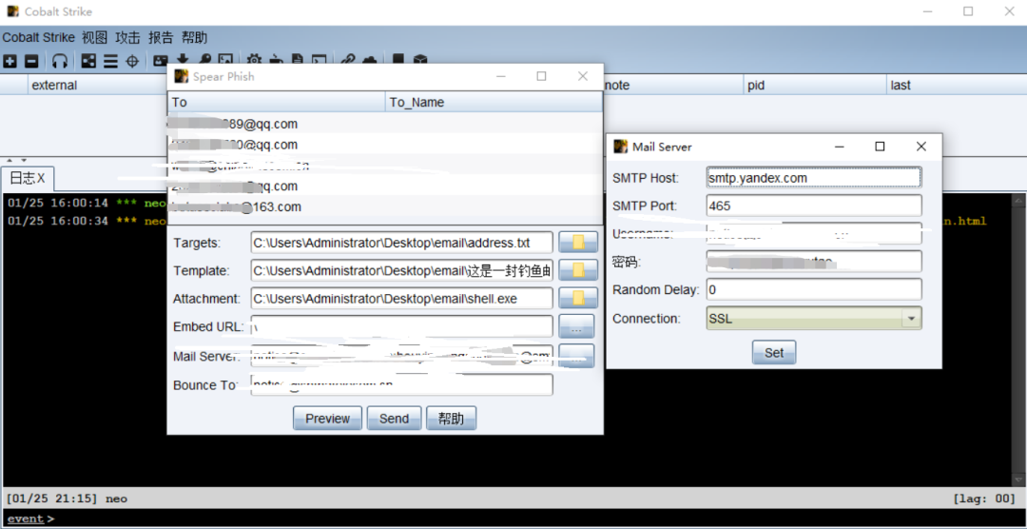Click the Connect to team server plus icon
This screenshot has height=529, width=1027.
pos(10,61)
